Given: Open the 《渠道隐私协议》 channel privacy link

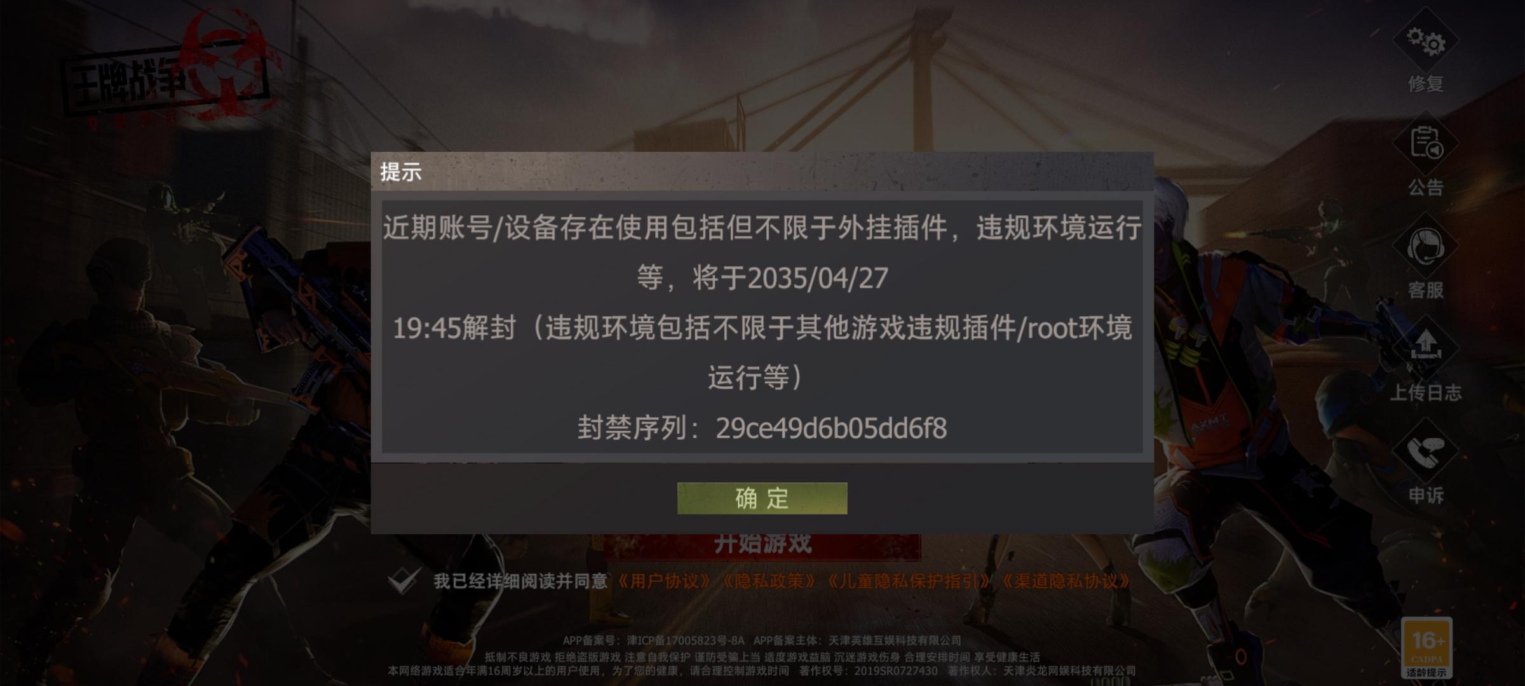Looking at the screenshot, I should (x=1066, y=581).
